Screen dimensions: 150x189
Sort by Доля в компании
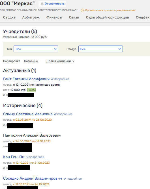coord(59,61)
